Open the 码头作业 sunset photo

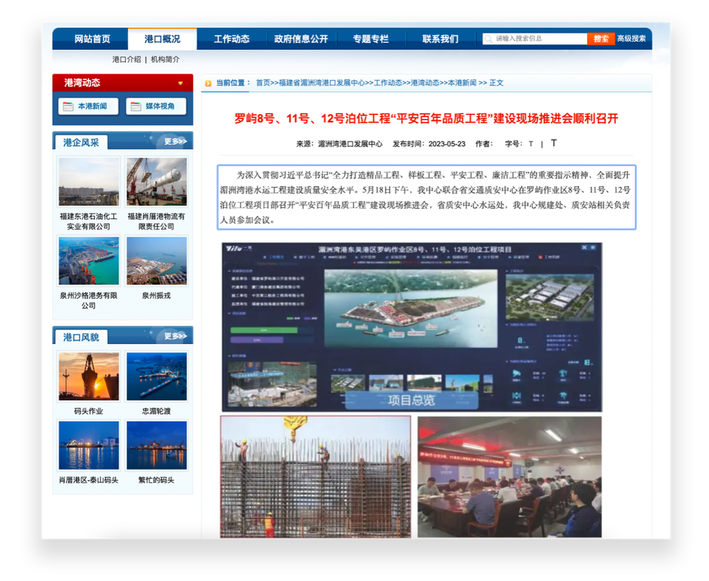(x=89, y=376)
